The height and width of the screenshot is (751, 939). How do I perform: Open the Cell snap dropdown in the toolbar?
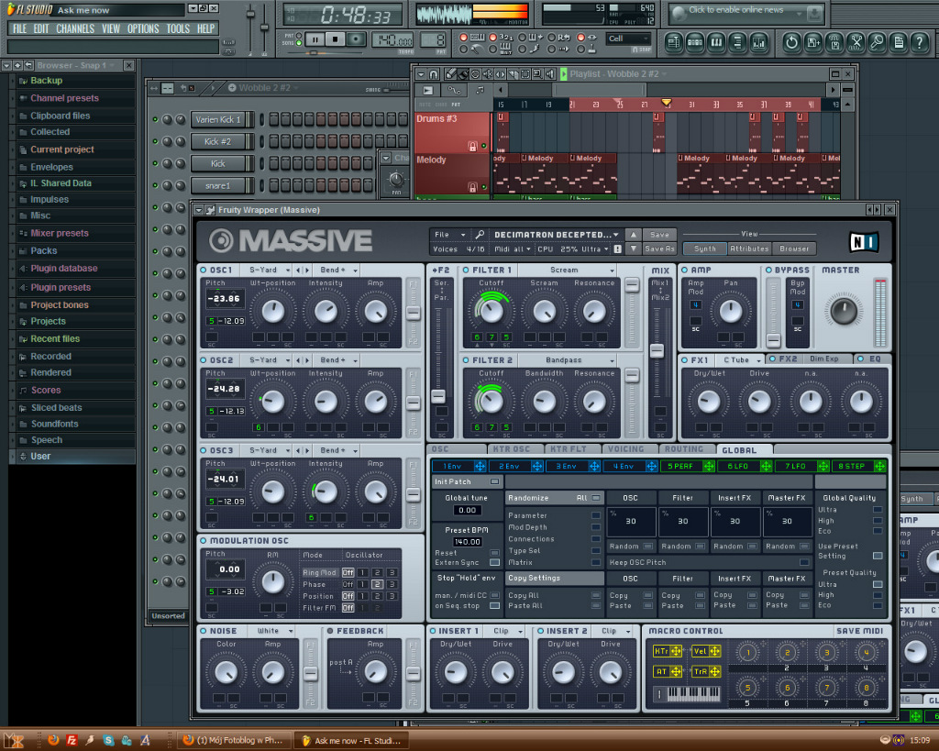pos(627,39)
